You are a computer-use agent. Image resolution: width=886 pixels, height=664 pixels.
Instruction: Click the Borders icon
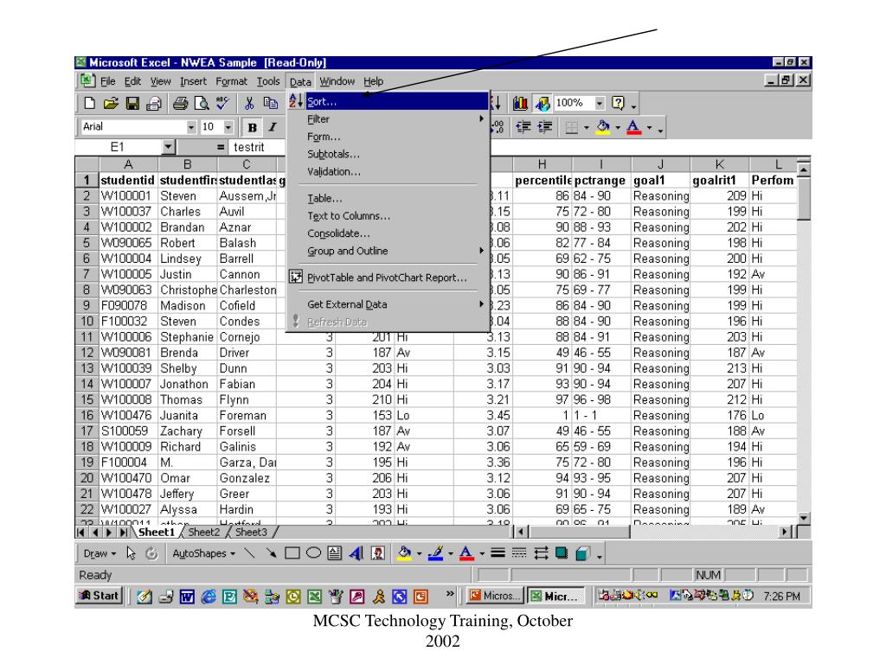pyautogui.click(x=571, y=128)
